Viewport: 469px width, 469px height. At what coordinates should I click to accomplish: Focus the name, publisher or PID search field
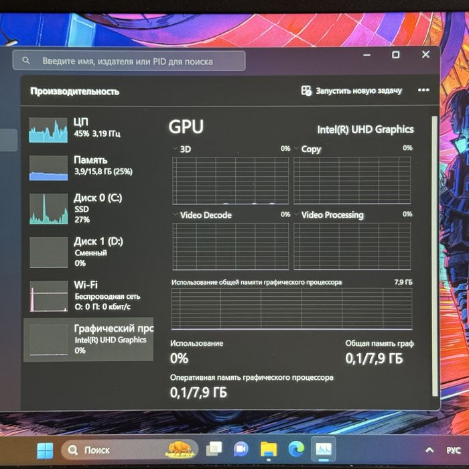coord(129,61)
